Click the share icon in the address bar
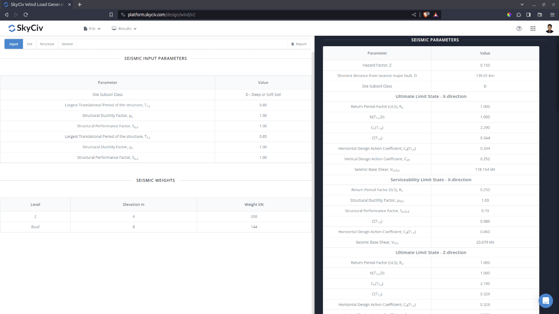This screenshot has width=559, height=314. click(x=414, y=14)
